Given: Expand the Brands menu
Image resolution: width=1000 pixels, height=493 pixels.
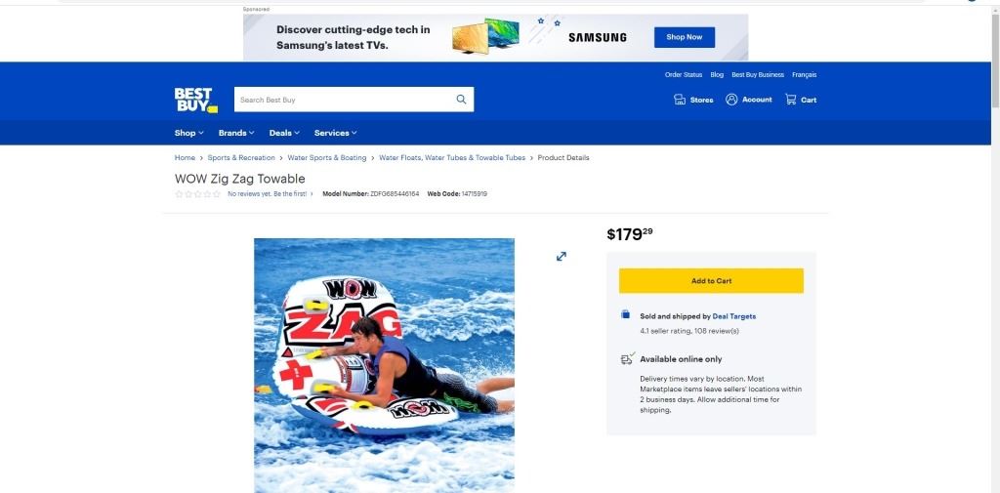Looking at the screenshot, I should pos(236,133).
